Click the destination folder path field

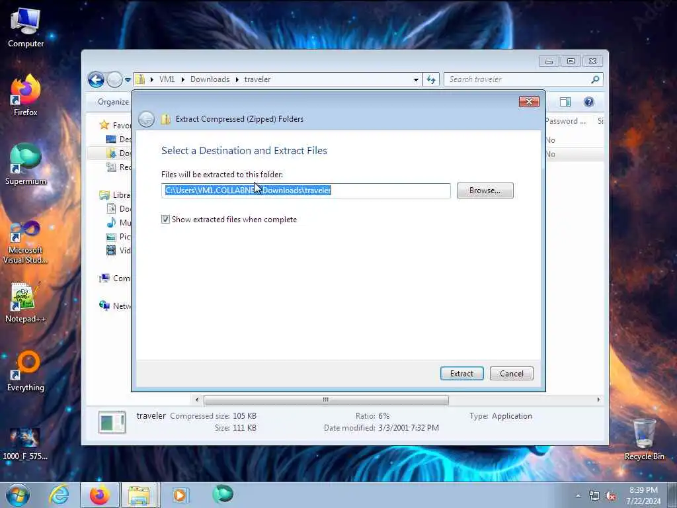tap(305, 190)
